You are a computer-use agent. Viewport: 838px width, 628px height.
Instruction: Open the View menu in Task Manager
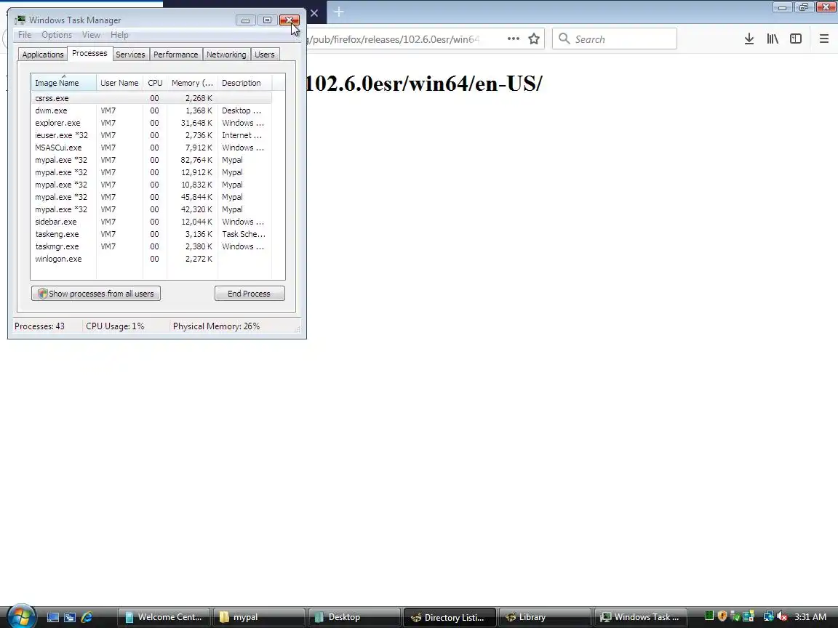click(91, 35)
